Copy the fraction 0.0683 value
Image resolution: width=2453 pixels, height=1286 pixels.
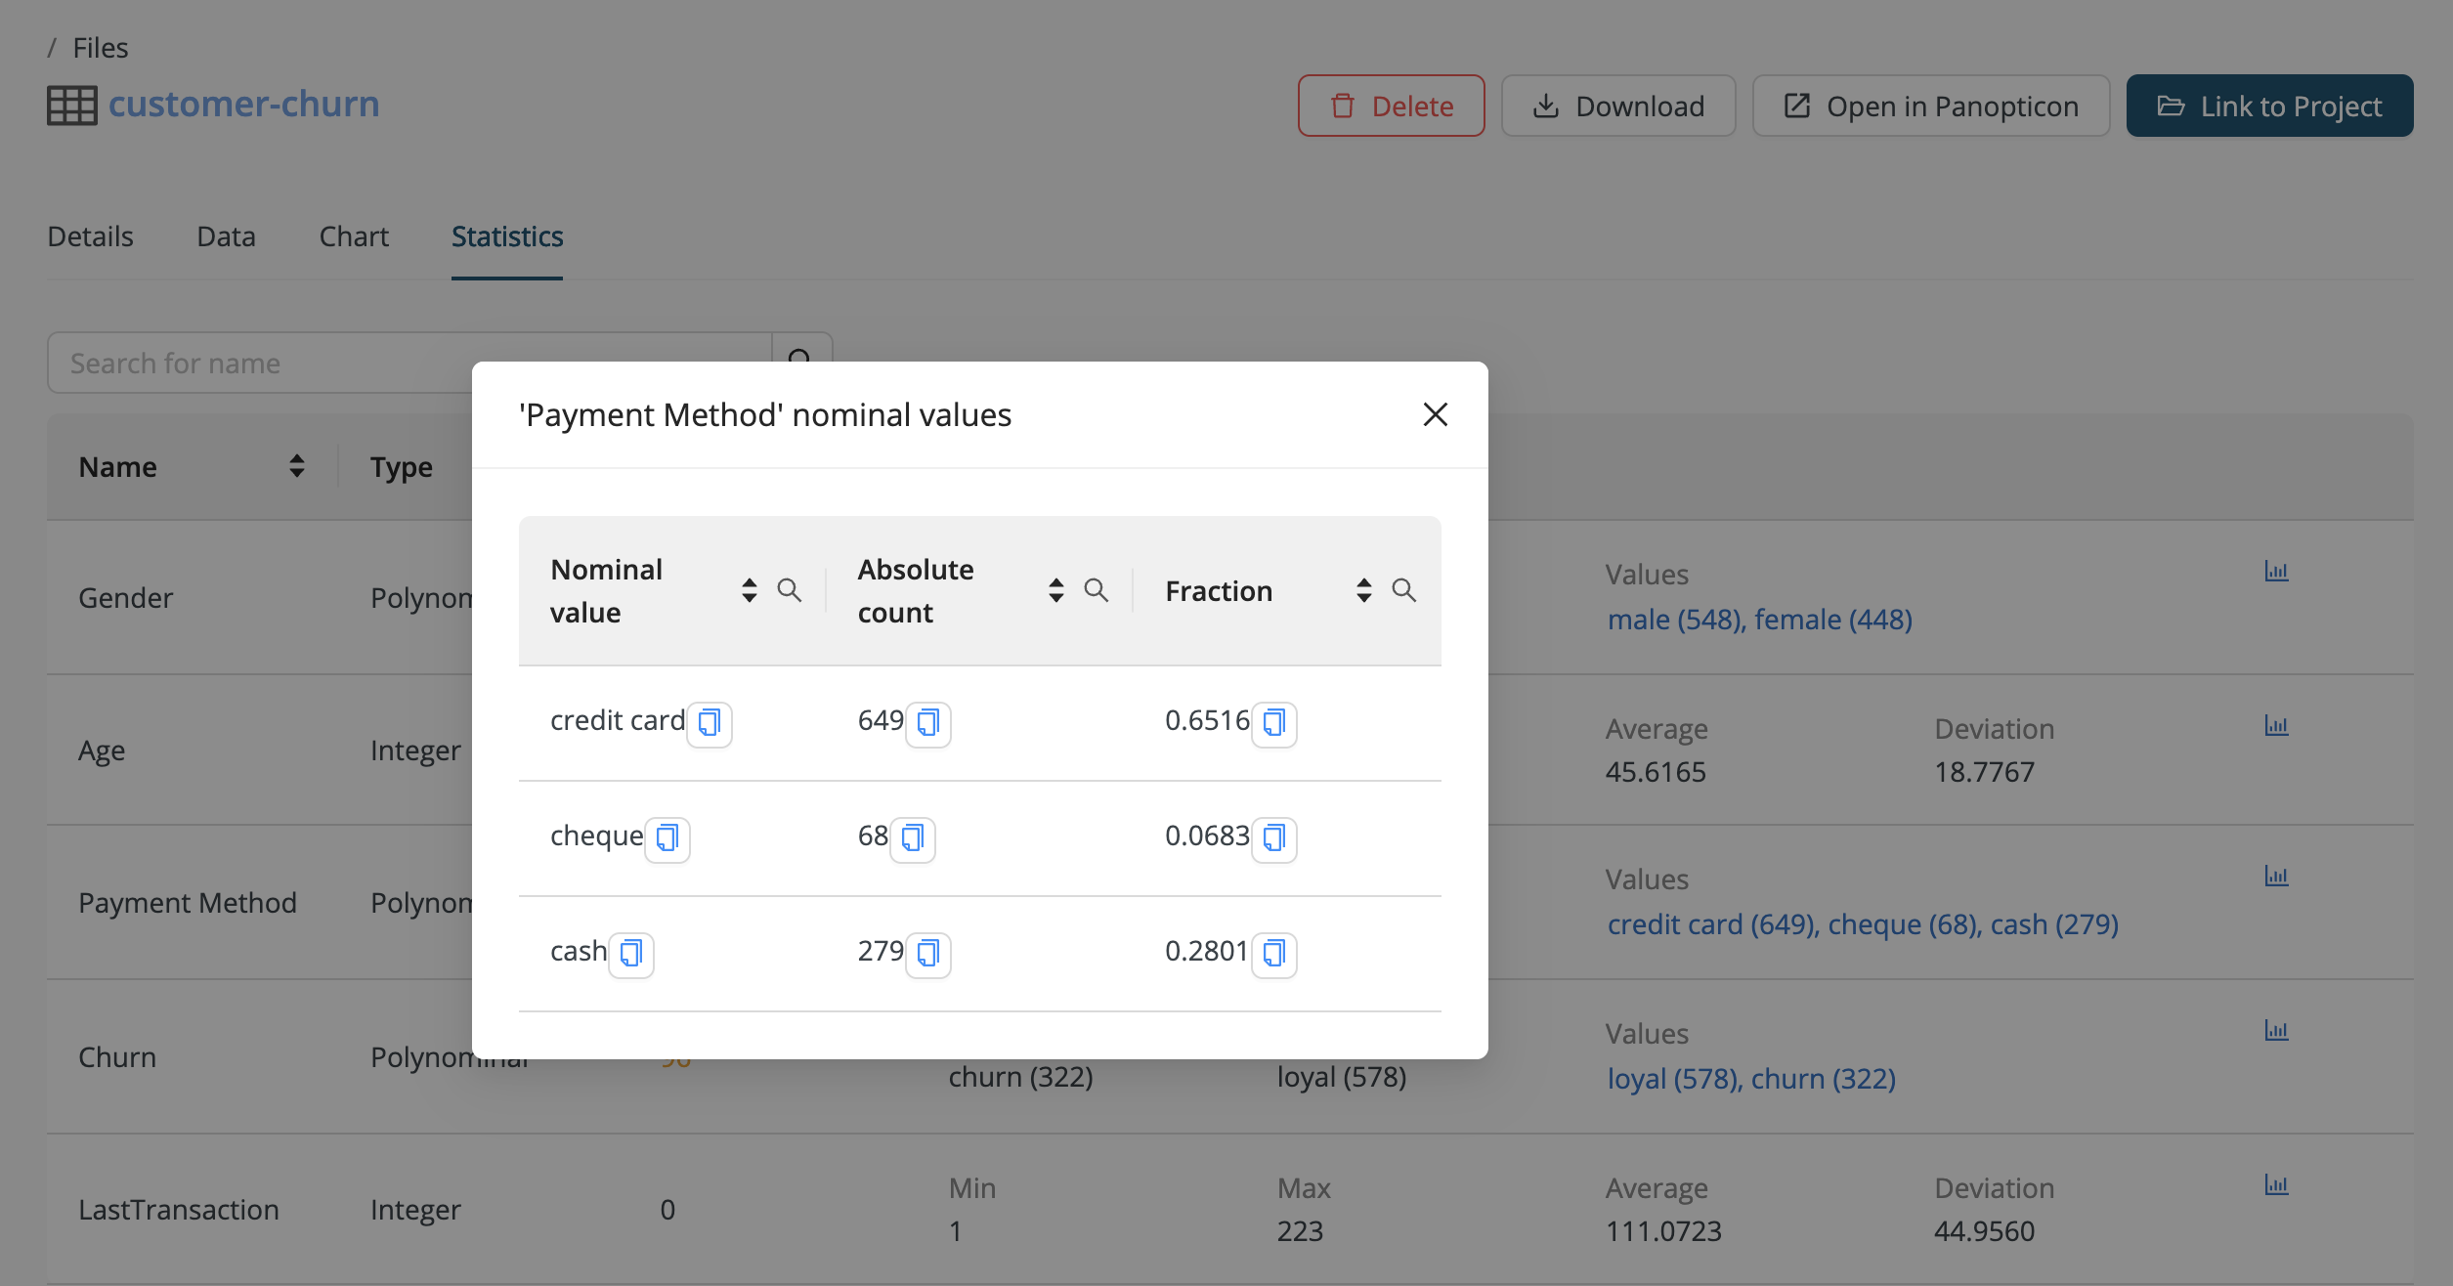pyautogui.click(x=1273, y=838)
